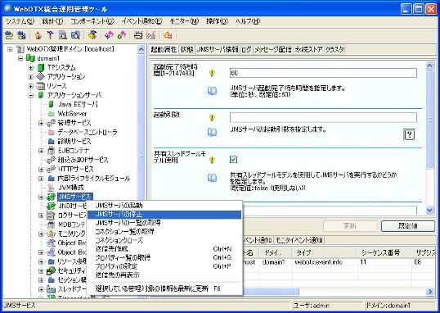Viewport: 440px width, 313px height.
Task: Select 組込みIIOPサービス tree item
Action: (83, 160)
